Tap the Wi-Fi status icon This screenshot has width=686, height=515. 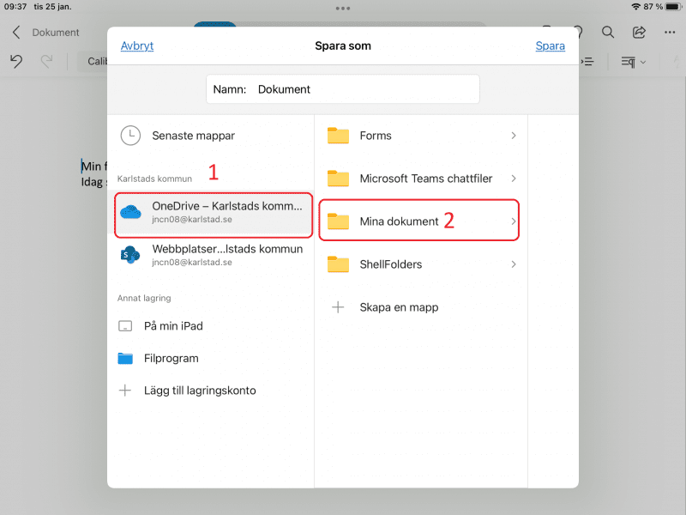pos(635,7)
